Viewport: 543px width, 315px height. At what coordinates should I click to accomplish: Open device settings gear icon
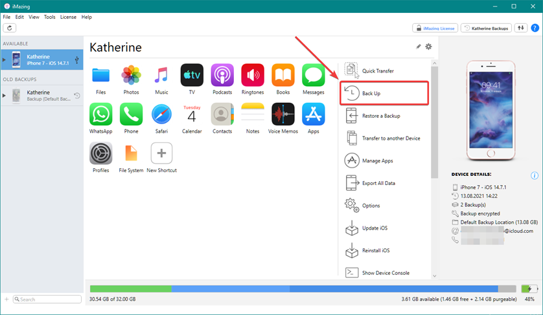(x=429, y=47)
